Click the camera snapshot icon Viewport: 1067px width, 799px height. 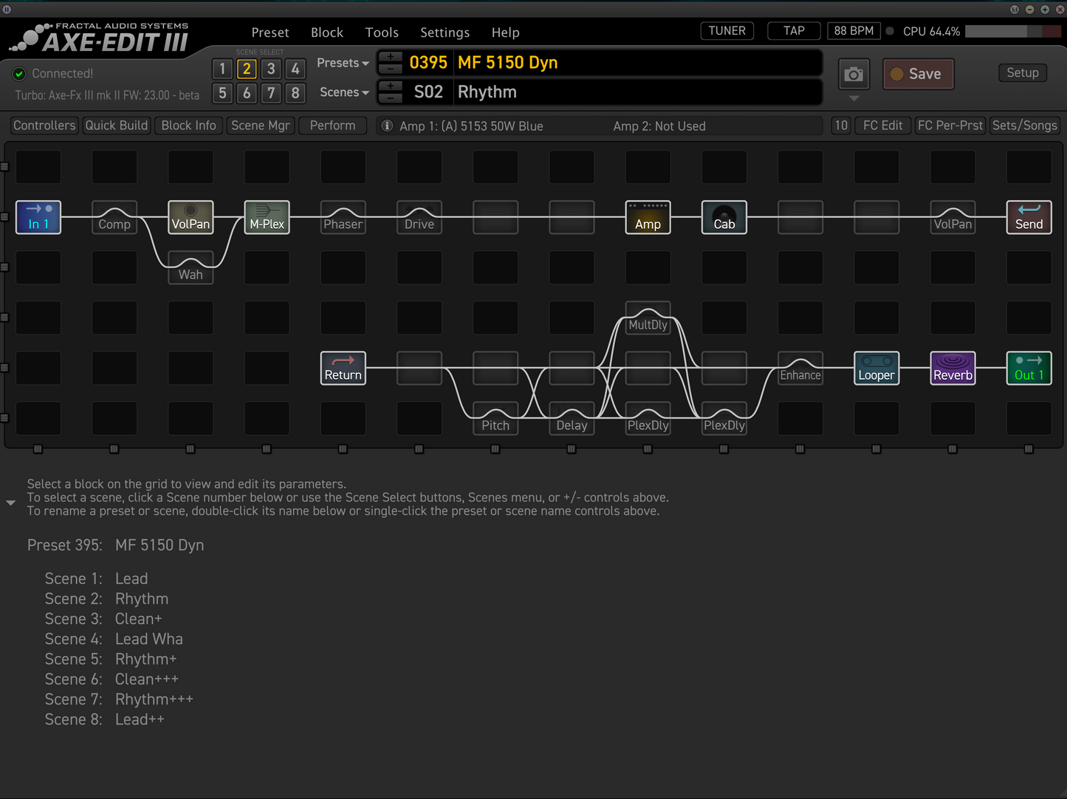coord(854,74)
